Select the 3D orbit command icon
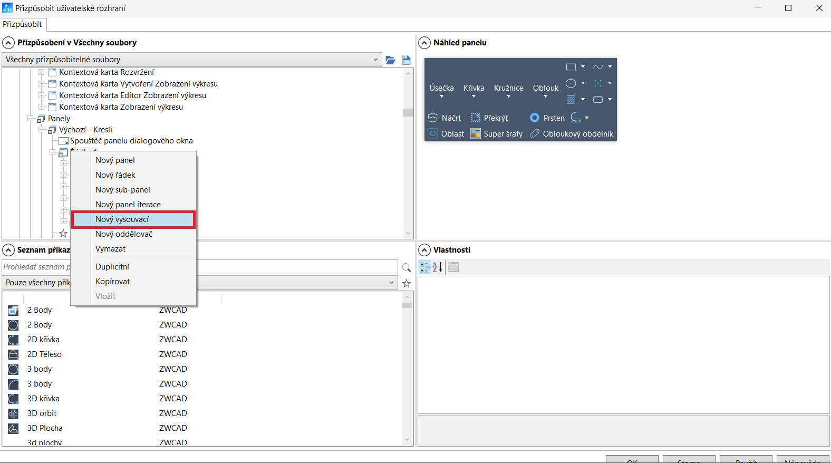Image resolution: width=831 pixels, height=463 pixels. (13, 413)
